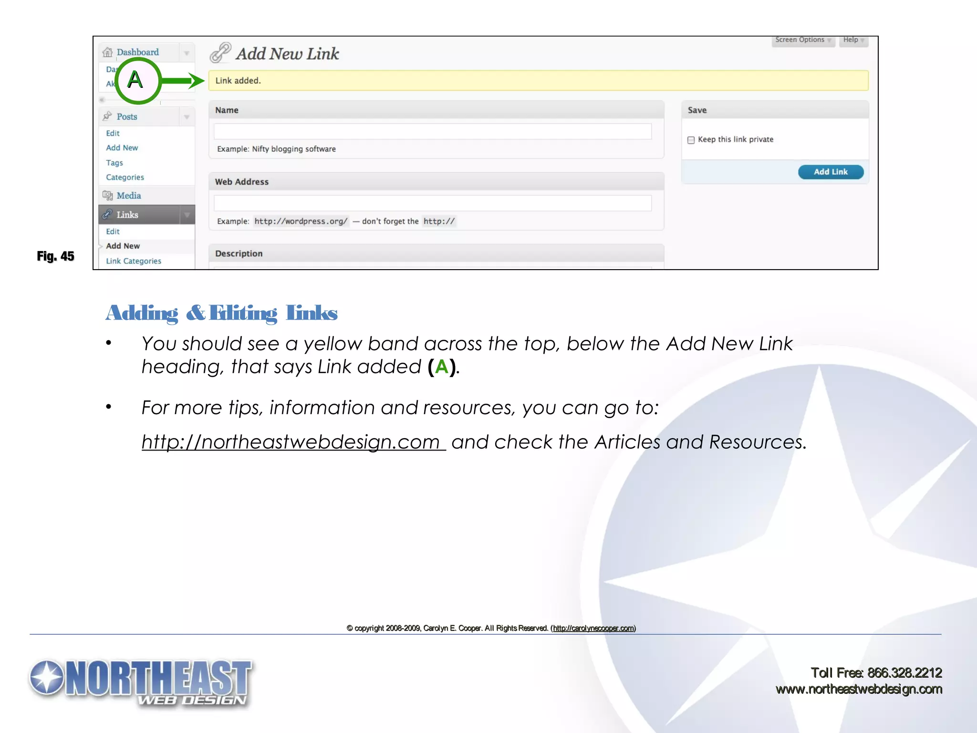The width and height of the screenshot is (977, 733).
Task: Click the Adding & Editing Links heading
Action: [221, 313]
